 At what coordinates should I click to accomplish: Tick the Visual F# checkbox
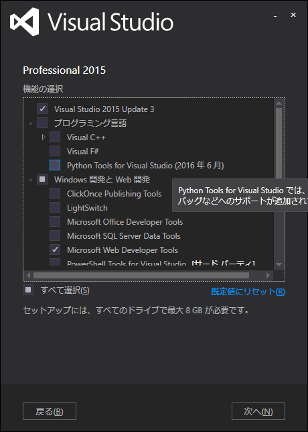[55, 151]
